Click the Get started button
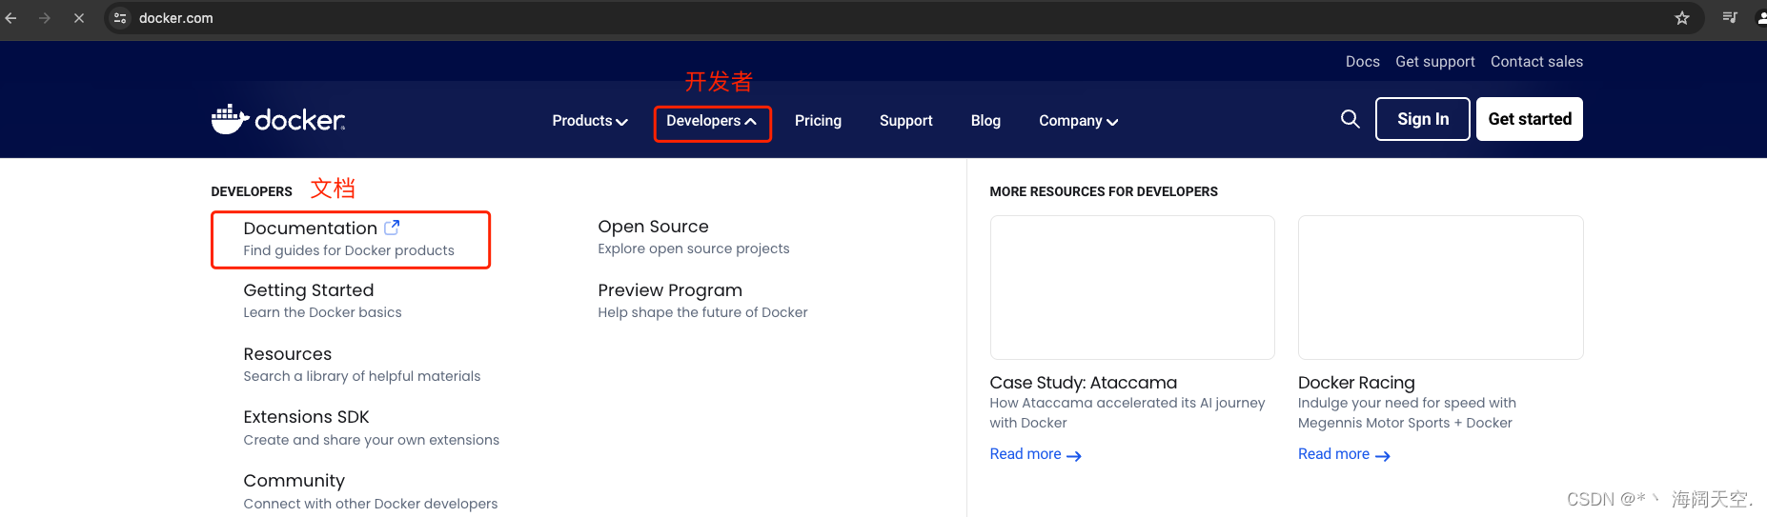This screenshot has height=517, width=1767. [x=1530, y=119]
